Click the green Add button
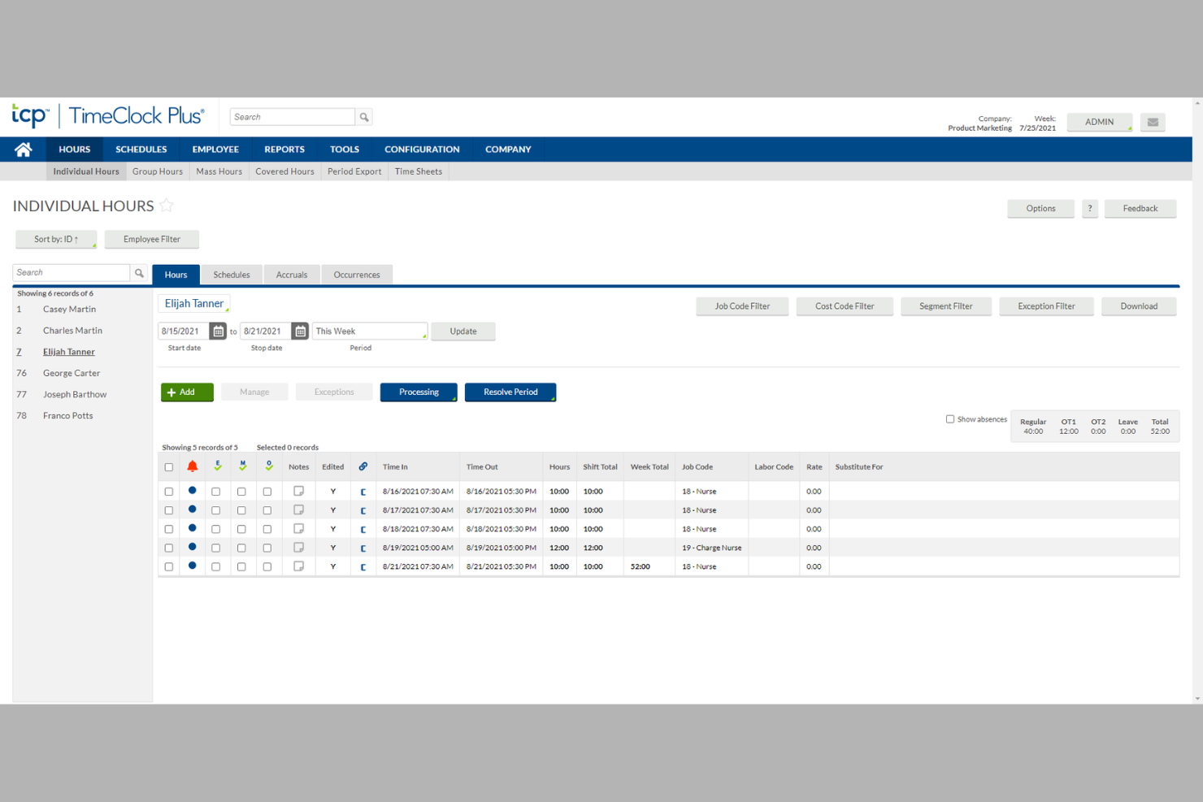This screenshot has width=1203, height=802. coord(186,392)
